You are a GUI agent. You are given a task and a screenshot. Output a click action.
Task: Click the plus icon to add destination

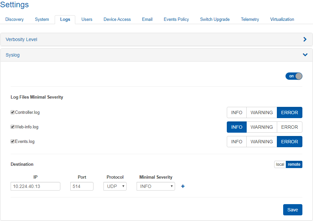183,187
